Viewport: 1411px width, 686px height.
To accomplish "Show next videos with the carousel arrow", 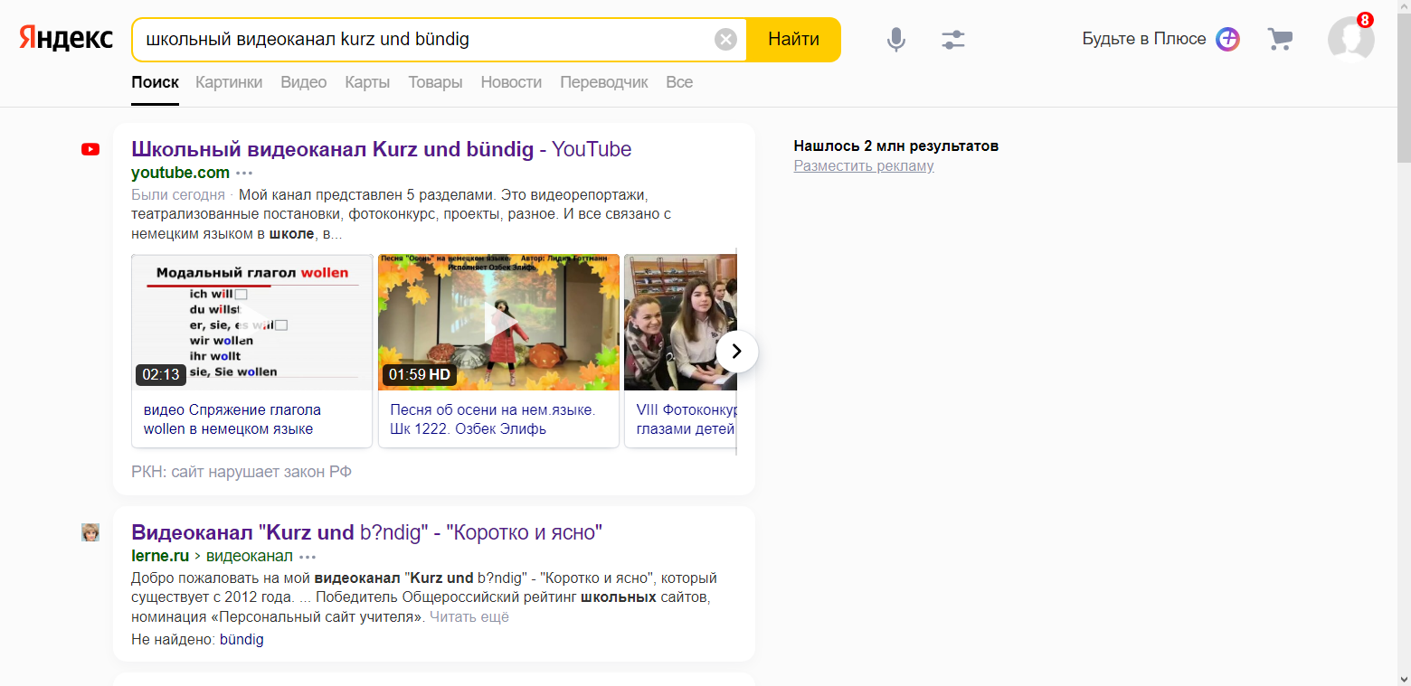I will click(736, 351).
